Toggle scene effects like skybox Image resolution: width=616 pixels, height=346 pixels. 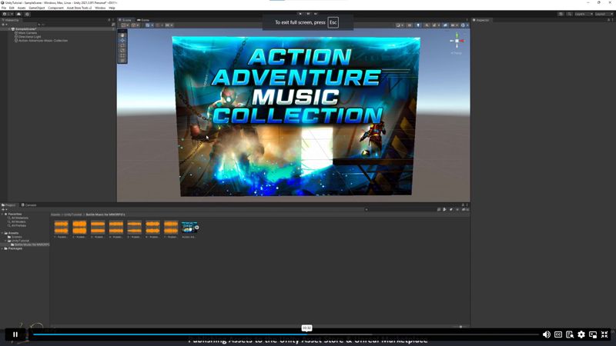435,25
